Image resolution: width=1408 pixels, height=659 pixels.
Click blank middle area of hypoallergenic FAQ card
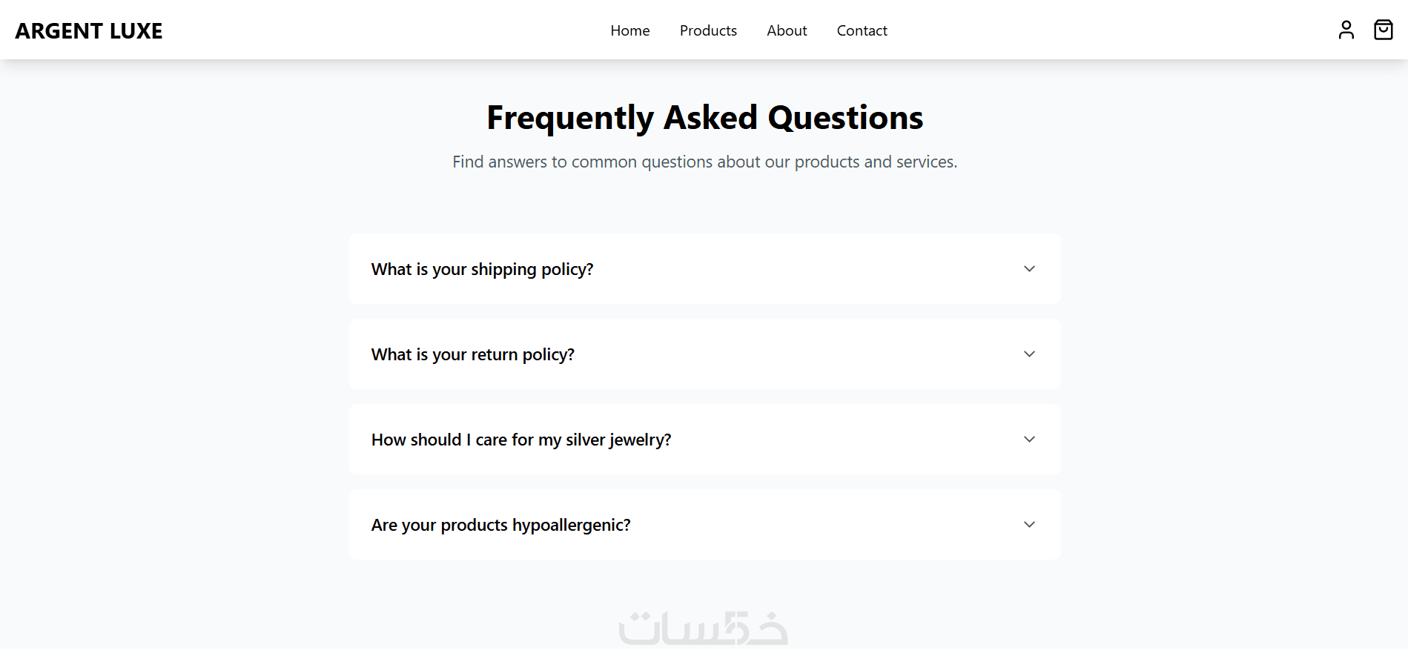click(x=816, y=525)
